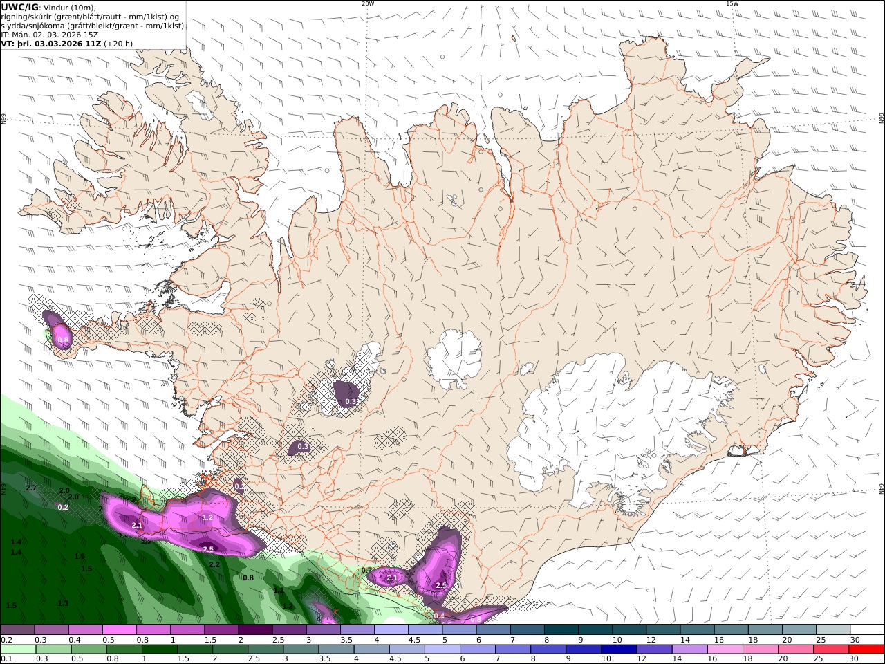Click the '2.7' rain value in the southwest sea

31,488
